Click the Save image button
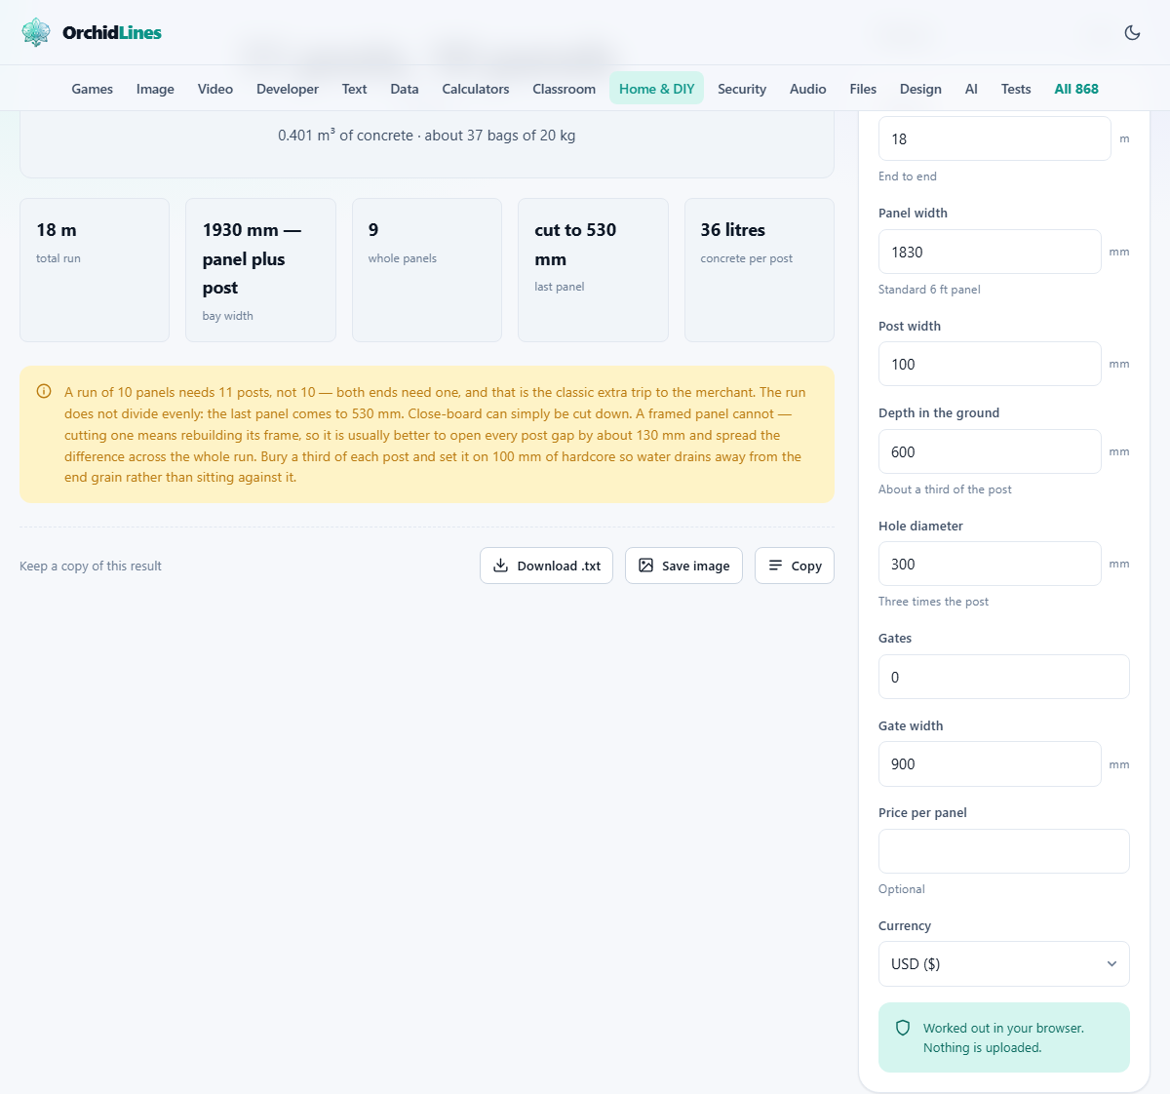This screenshot has width=1170, height=1094. (683, 566)
